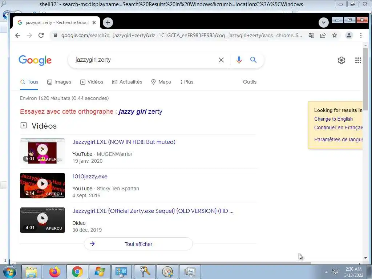Image resolution: width=372 pixels, height=279 pixels.
Task: Open Chrome's three-dot menu
Action: pyautogui.click(x=361, y=35)
